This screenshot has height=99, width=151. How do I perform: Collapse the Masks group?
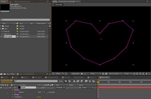pyautogui.click(x=13, y=90)
